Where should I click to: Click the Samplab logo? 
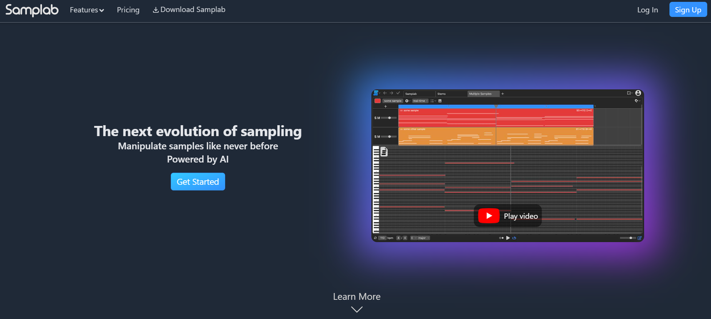[x=32, y=10]
